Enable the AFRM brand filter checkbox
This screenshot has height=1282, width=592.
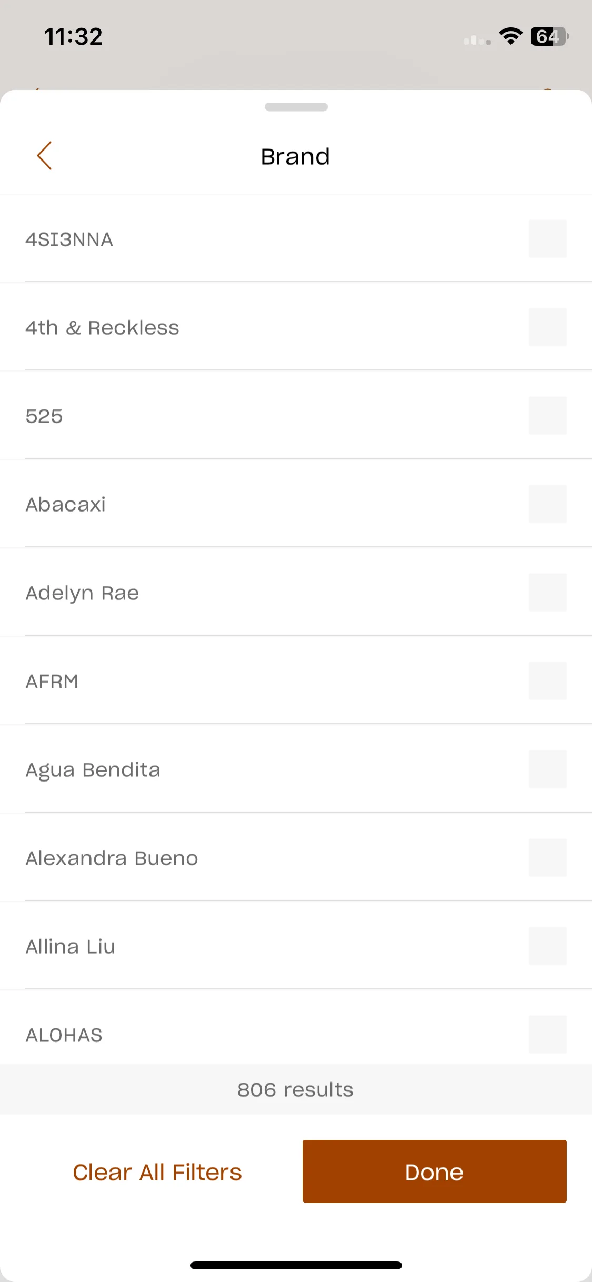[548, 681]
